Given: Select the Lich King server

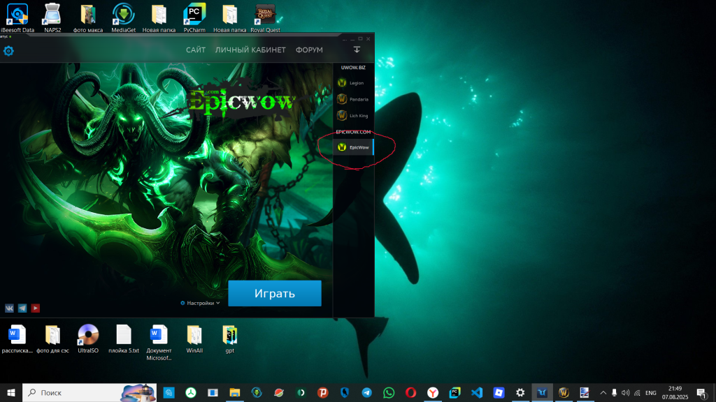Looking at the screenshot, I should pos(353,115).
